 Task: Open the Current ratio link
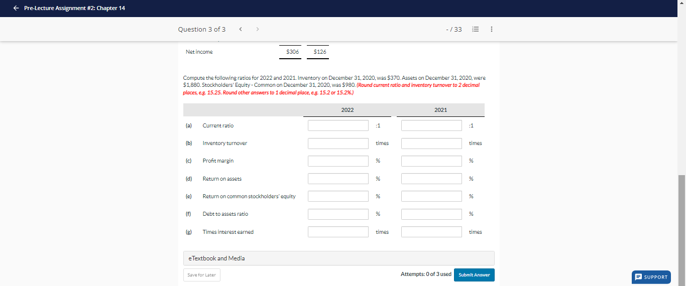(218, 125)
